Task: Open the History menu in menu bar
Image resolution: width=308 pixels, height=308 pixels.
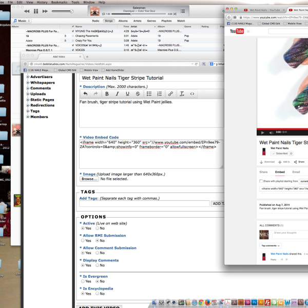Action: (42, 3)
